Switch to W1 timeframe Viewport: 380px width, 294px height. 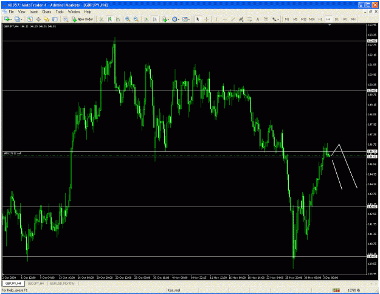pos(345,19)
